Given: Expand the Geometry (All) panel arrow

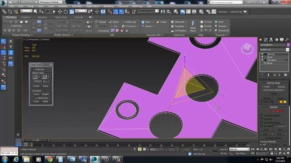Looking at the screenshot, I should 162,35.
